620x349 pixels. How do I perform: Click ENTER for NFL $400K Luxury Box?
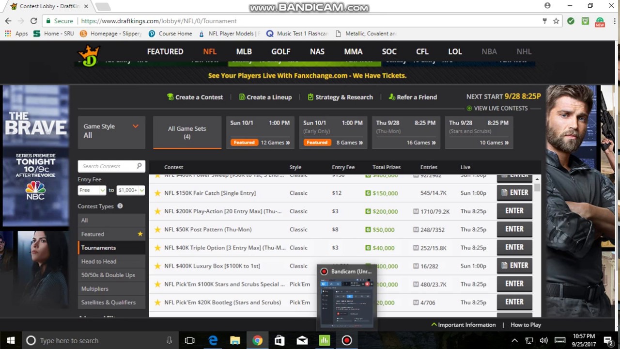(514, 265)
